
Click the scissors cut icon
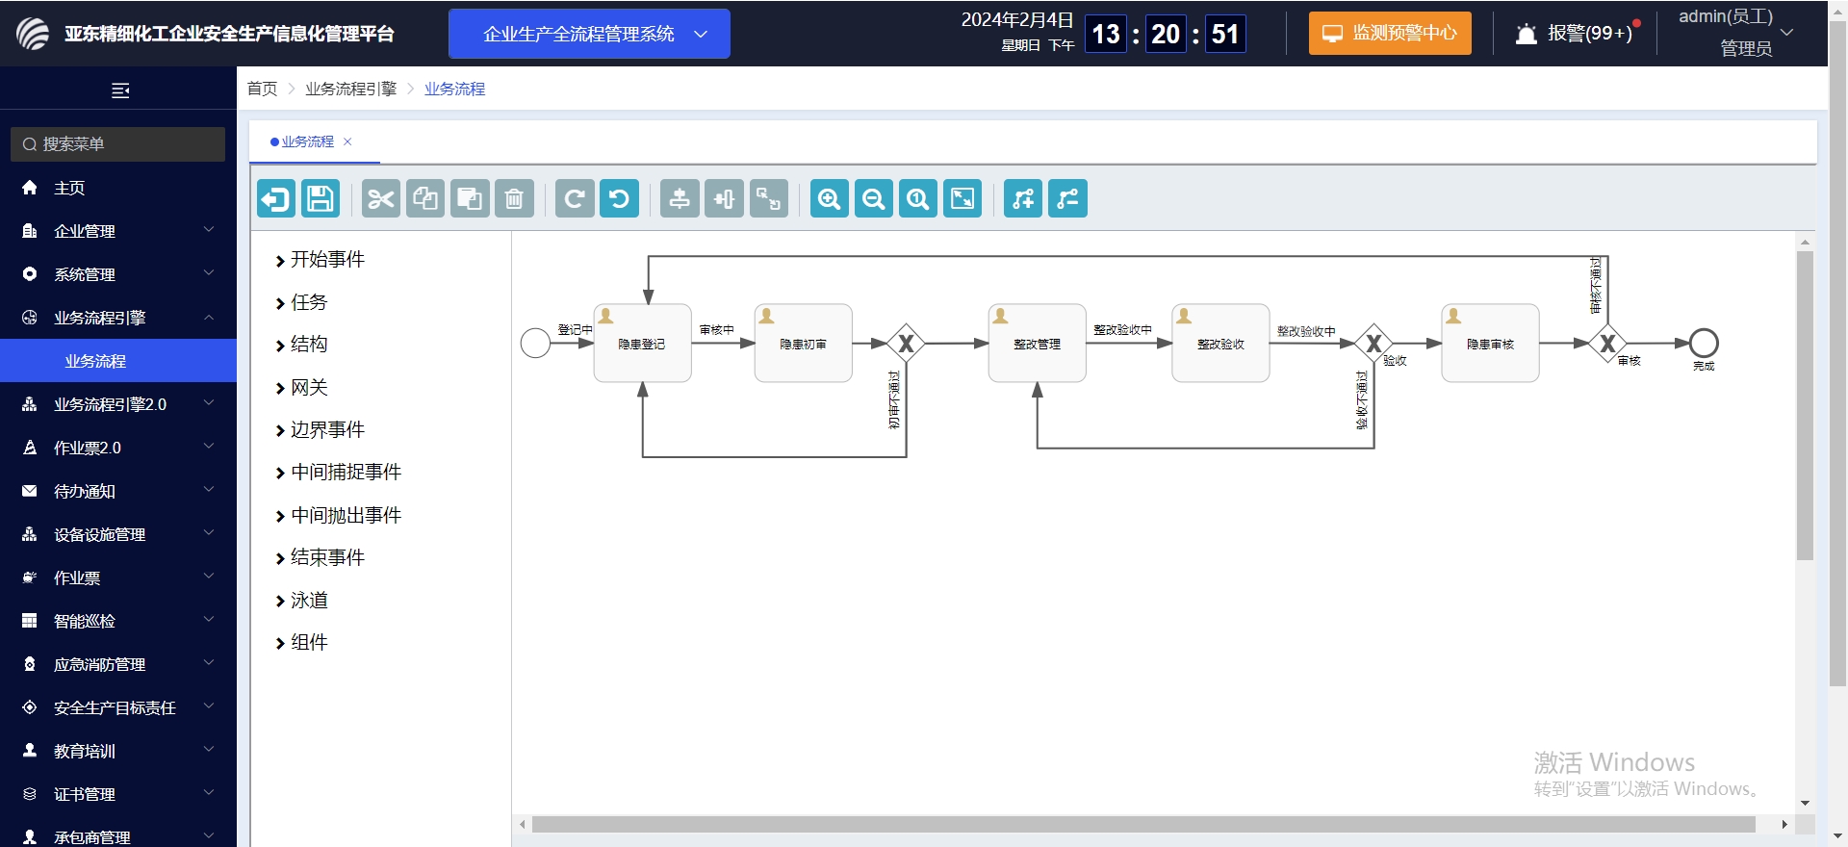pos(381,199)
